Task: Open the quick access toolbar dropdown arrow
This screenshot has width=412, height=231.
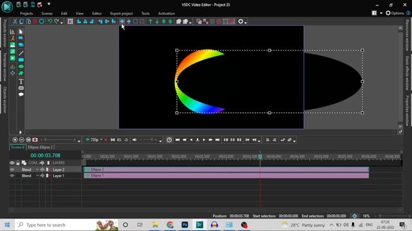Action: 49,4
